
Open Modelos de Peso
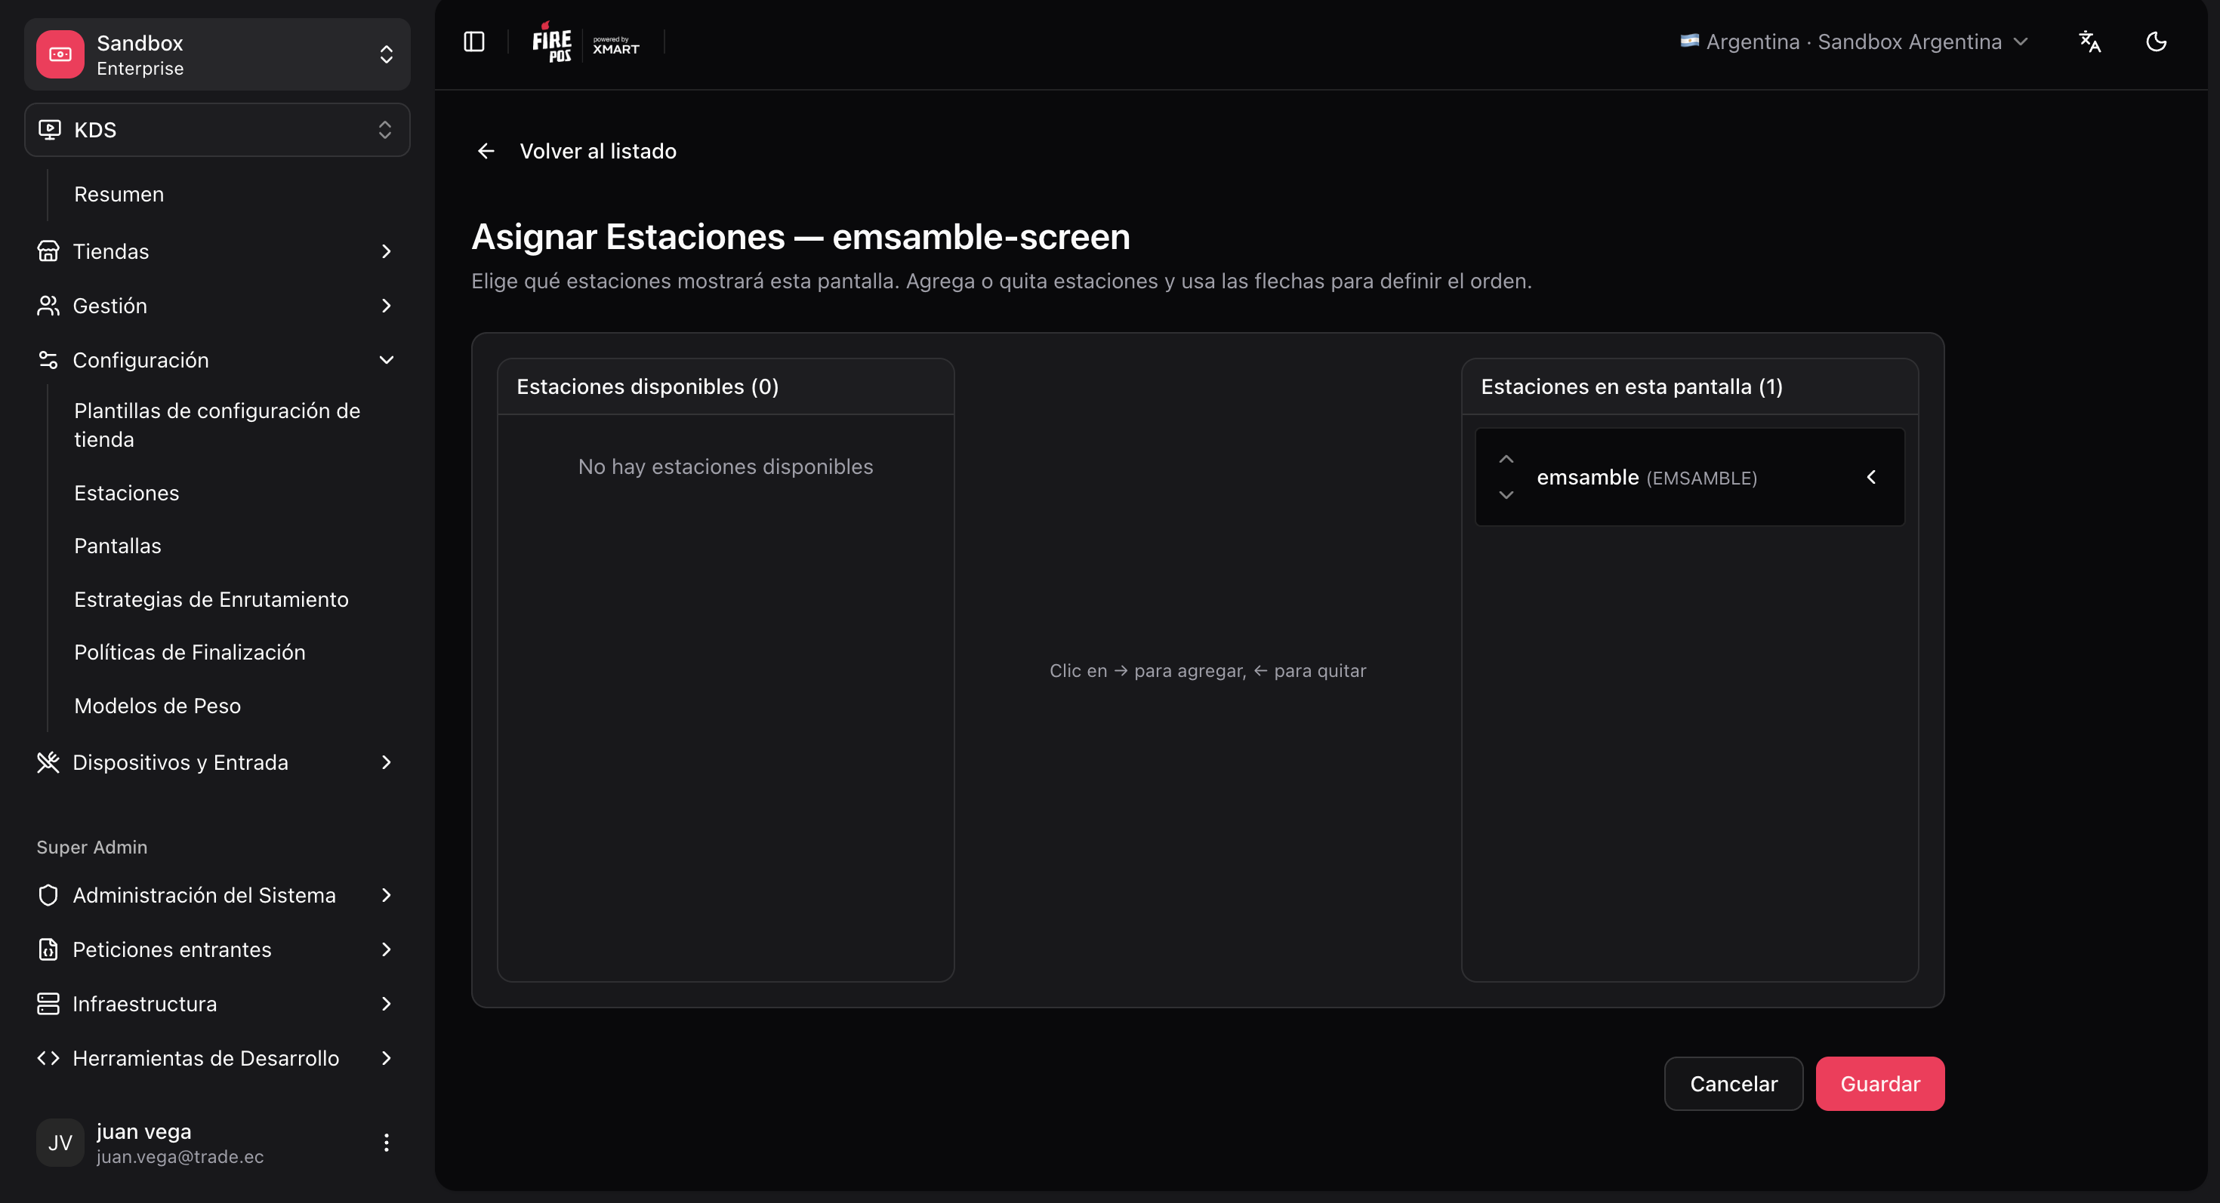click(158, 706)
